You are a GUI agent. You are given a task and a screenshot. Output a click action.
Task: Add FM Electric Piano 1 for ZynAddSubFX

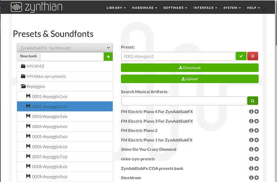pyautogui.click(x=257, y=140)
